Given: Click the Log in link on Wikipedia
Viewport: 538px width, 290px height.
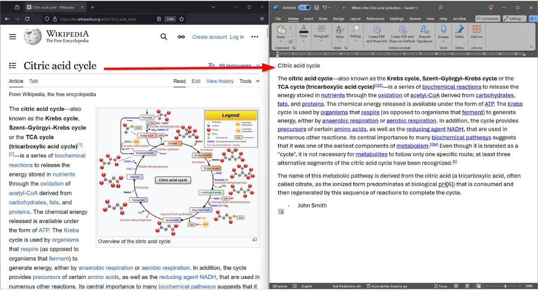Looking at the screenshot, I should tap(237, 37).
